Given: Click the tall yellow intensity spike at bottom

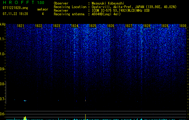Looking at the screenshot, I should 85,117.
